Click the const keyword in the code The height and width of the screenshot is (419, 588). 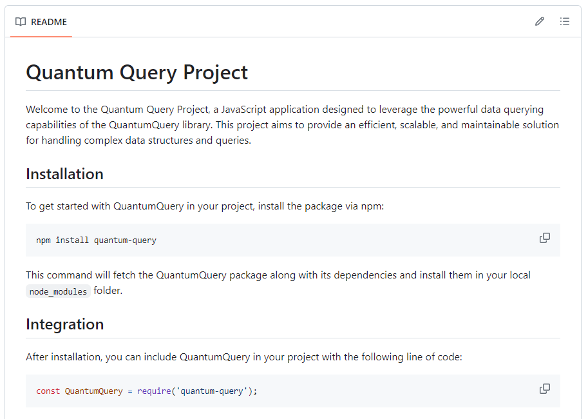48,391
